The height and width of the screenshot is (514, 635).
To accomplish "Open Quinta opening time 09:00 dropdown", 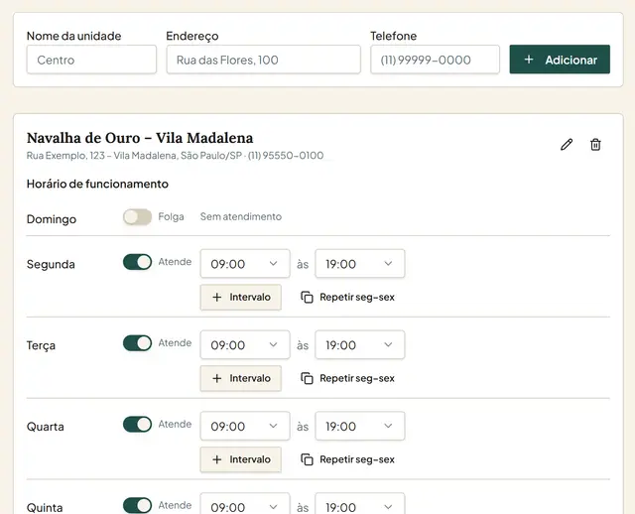I will [x=245, y=503].
